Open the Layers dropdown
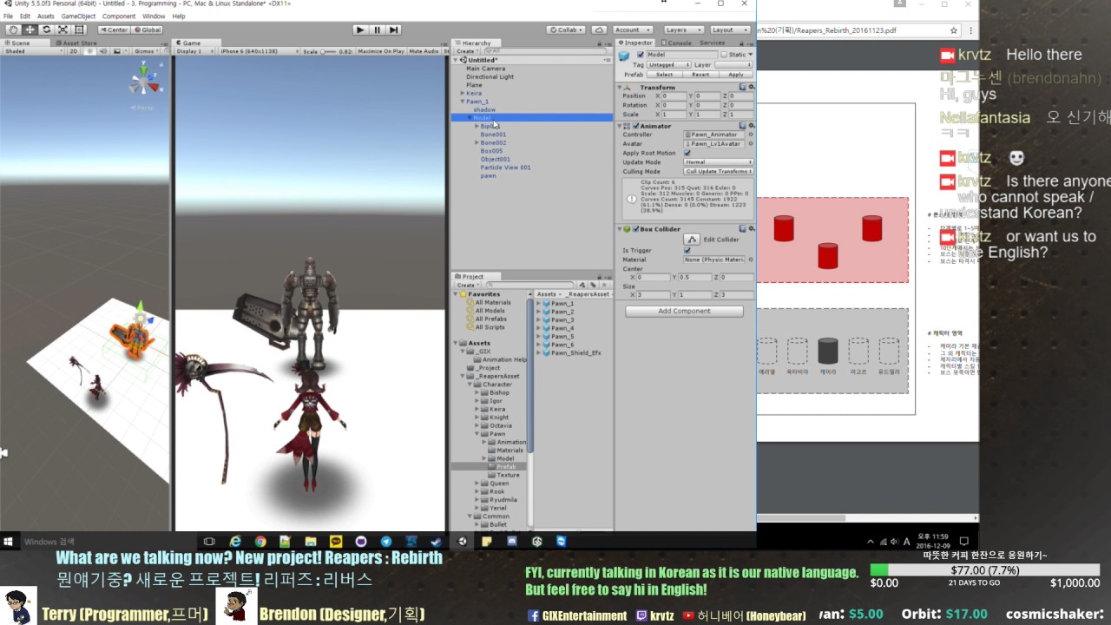The height and width of the screenshot is (625, 1111). pyautogui.click(x=683, y=30)
